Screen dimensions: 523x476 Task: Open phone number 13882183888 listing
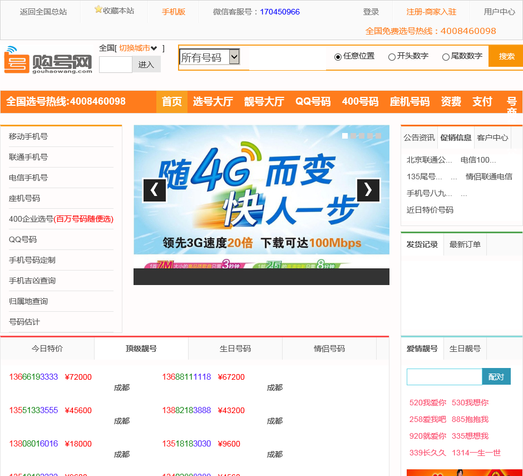pyautogui.click(x=186, y=410)
